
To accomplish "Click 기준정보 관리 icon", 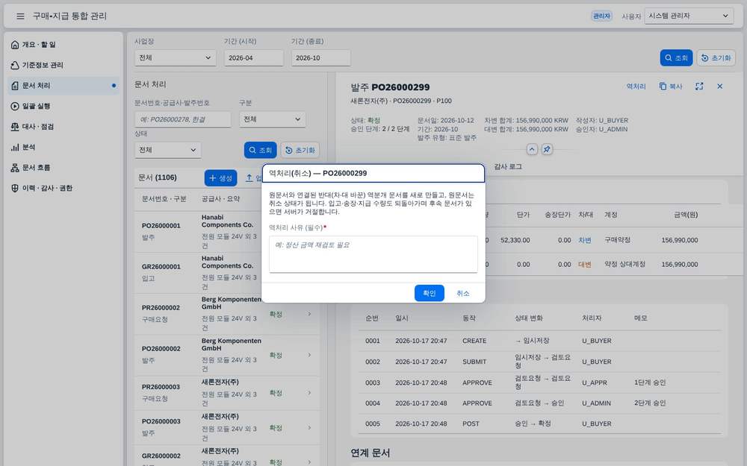I will pyautogui.click(x=15, y=65).
